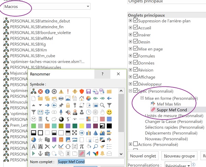Pick the solid black square symbol
Viewport: 206px width, 167px height.
[109, 126]
